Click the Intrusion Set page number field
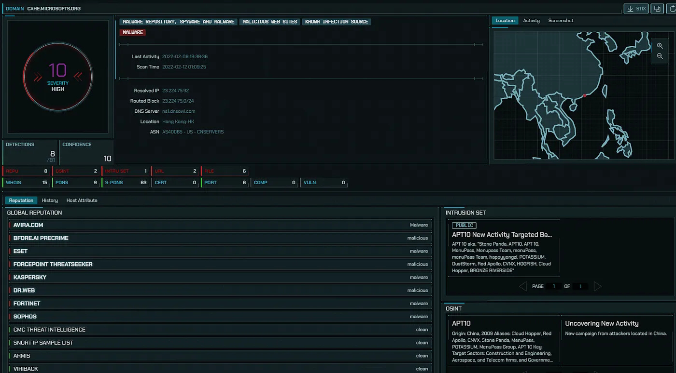 coord(554,286)
